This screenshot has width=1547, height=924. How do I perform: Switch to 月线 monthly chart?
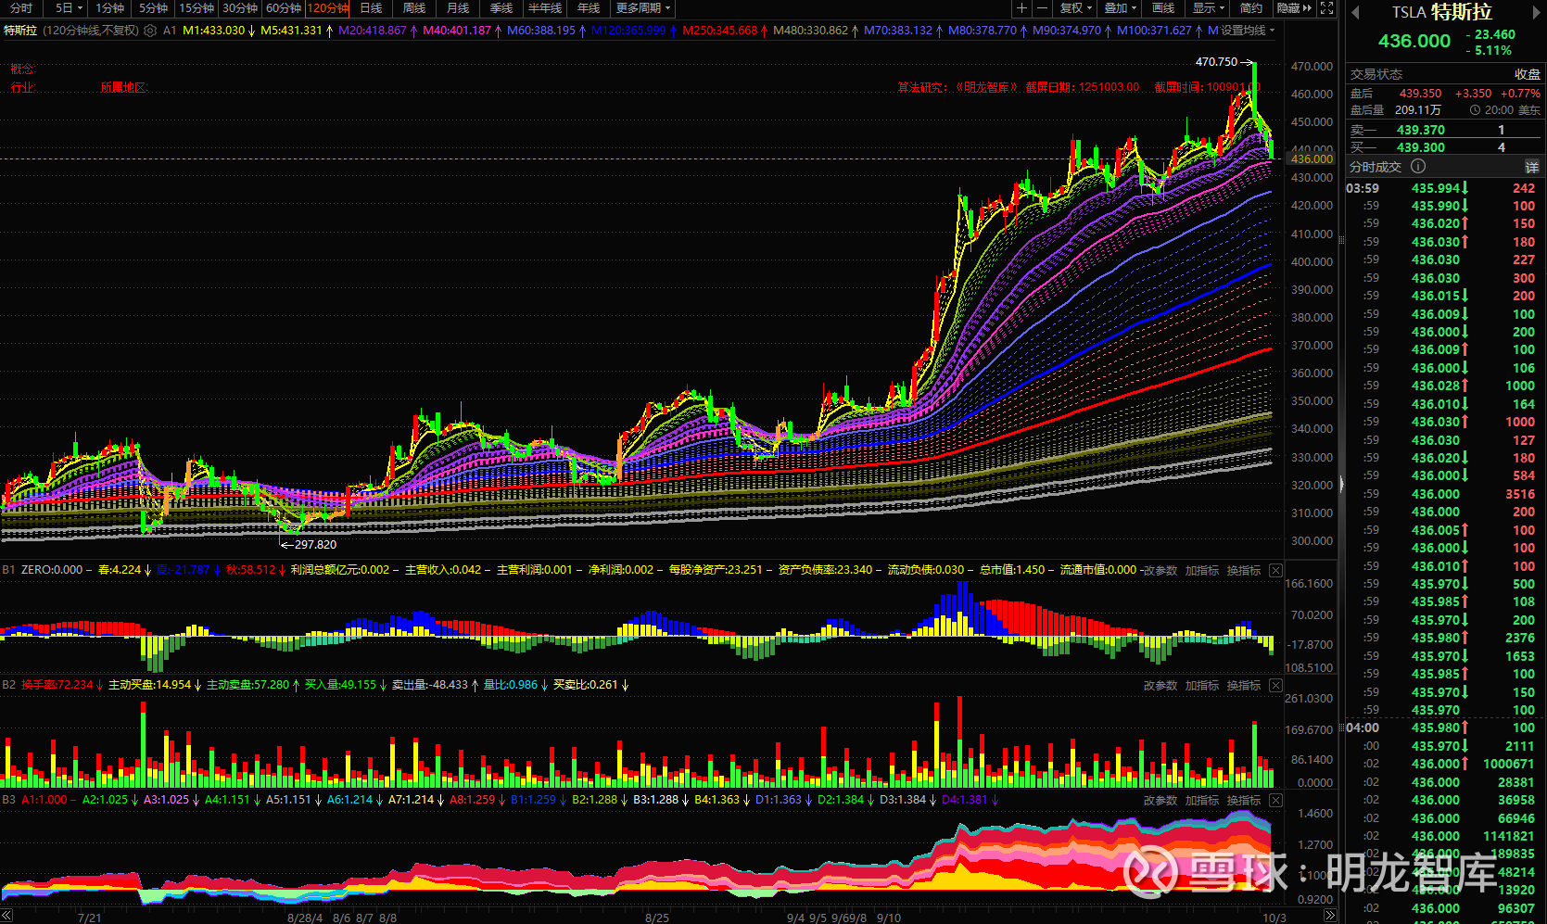458,8
